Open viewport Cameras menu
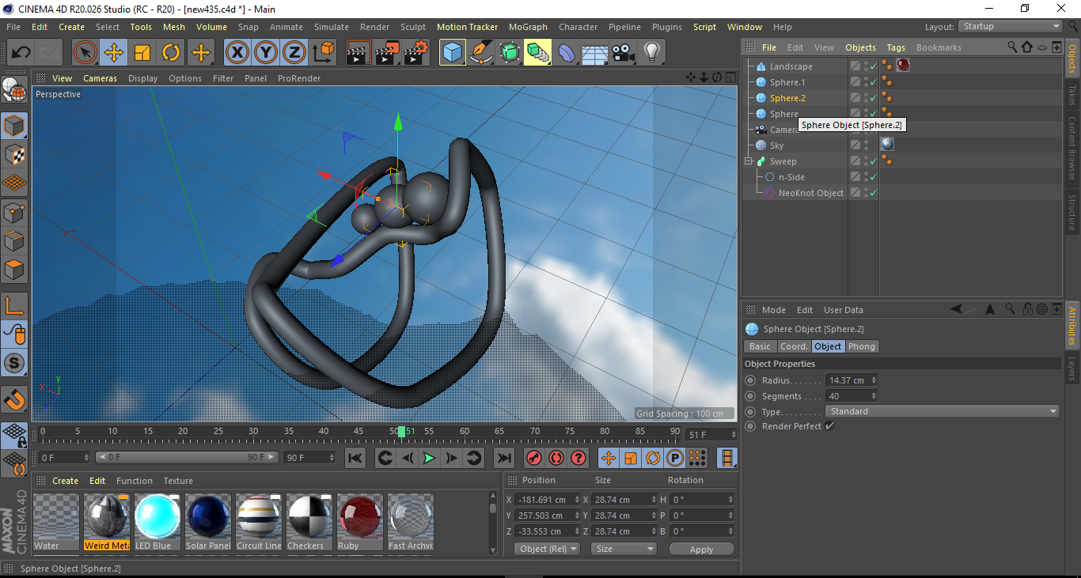Image resolution: width=1081 pixels, height=578 pixels. (101, 78)
